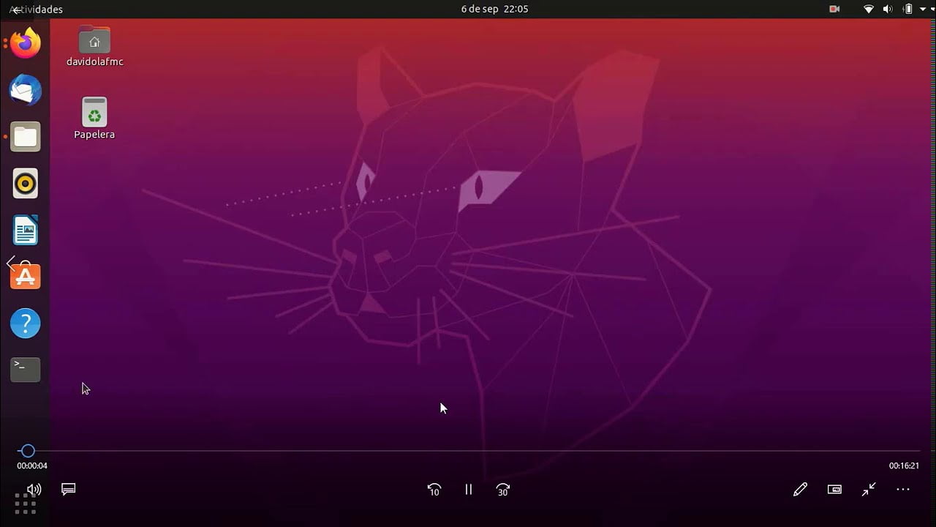Click the battery status indicator
Screen dimensions: 936x527
[x=907, y=10]
